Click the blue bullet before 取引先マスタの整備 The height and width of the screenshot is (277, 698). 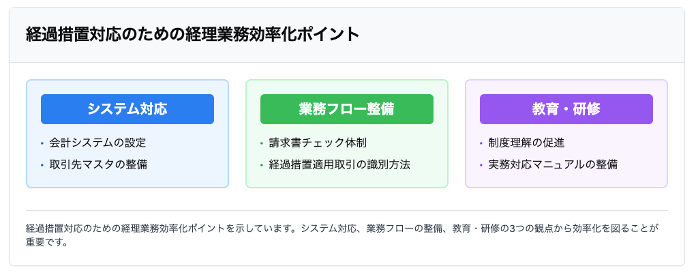[42, 165]
